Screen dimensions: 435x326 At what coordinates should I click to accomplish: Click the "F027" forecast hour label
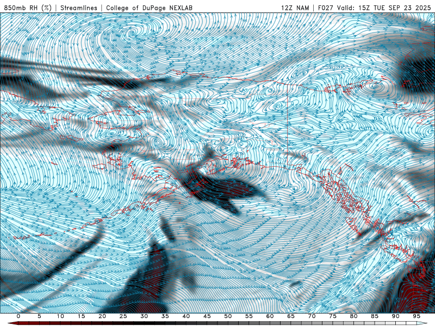[x=326, y=8]
